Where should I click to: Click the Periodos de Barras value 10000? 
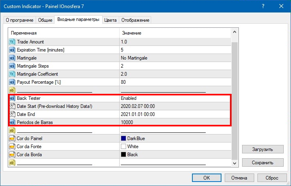pyautogui.click(x=127, y=122)
